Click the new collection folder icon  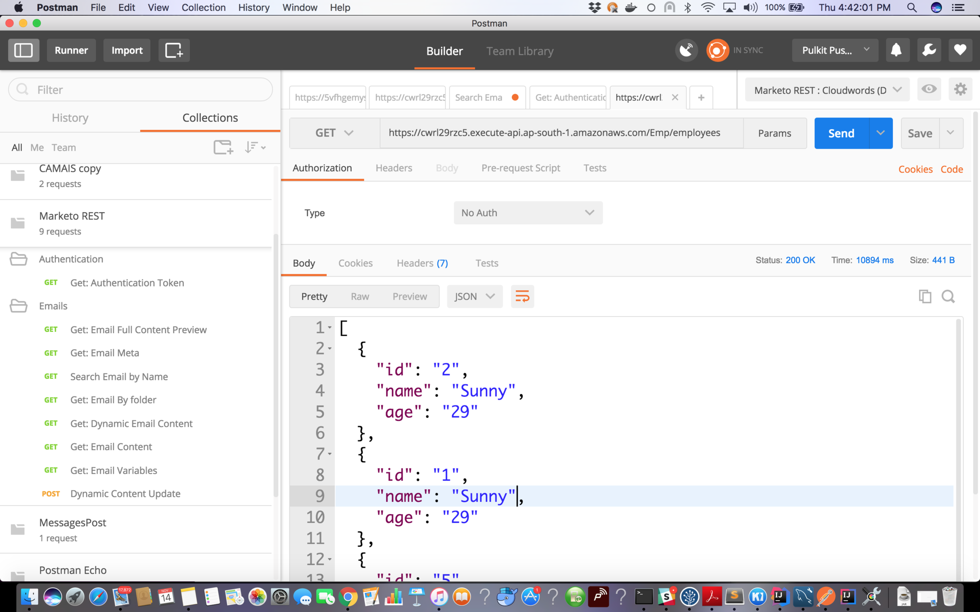[x=223, y=147]
